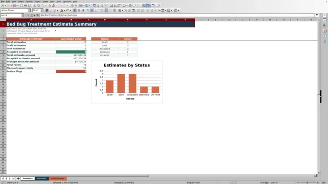Viewport: 328px width, 184px height.
Task: Open the Conditional formatting dropdown arrow
Action: tap(179, 10)
